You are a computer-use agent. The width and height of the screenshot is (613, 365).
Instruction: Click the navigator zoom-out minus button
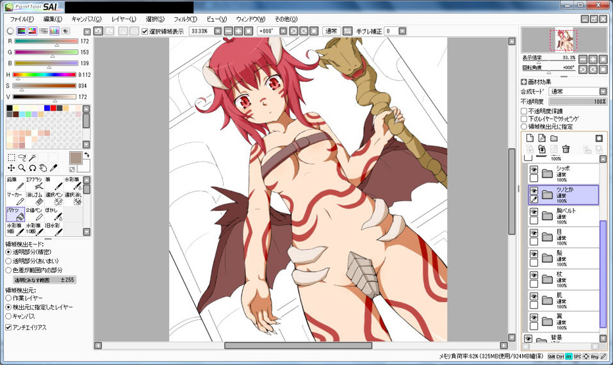tap(583, 59)
